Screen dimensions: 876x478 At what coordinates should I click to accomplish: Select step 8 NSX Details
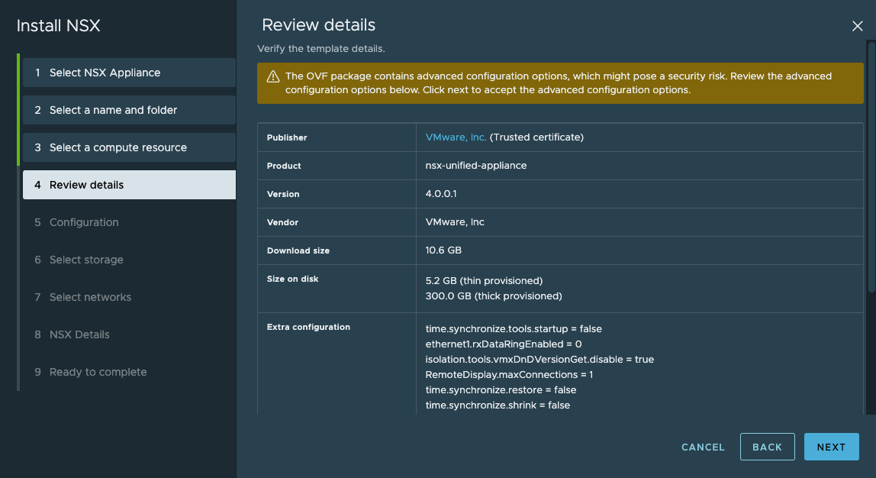(x=129, y=335)
